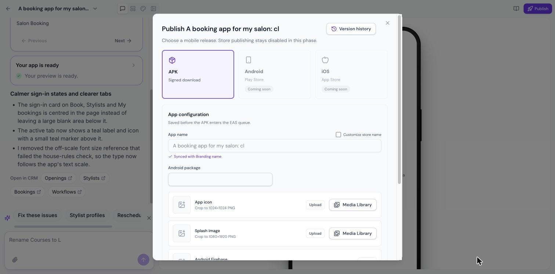Click the Coming soon badge under Android
The width and height of the screenshot is (555, 274).
tap(259, 89)
